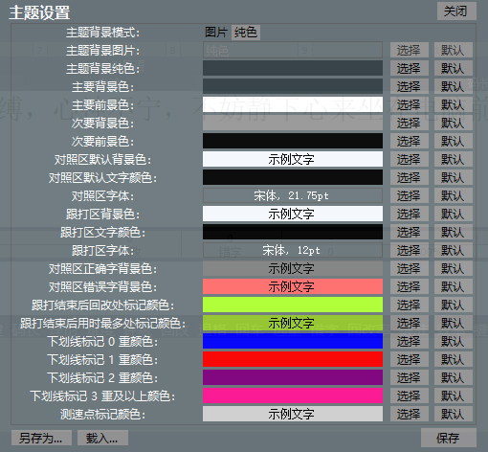Reset 对照区默认背景色 with 默认

point(454,159)
